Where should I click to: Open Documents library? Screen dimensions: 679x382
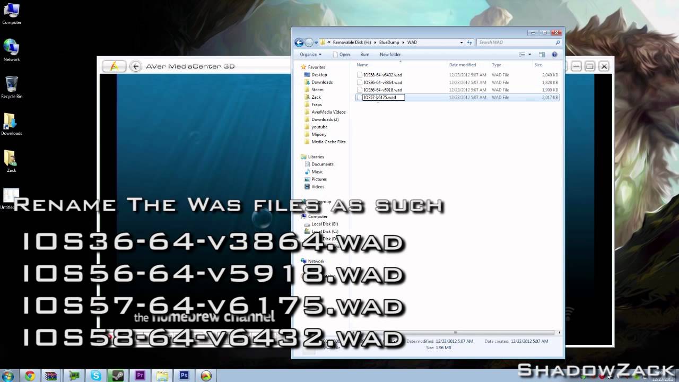click(x=323, y=164)
